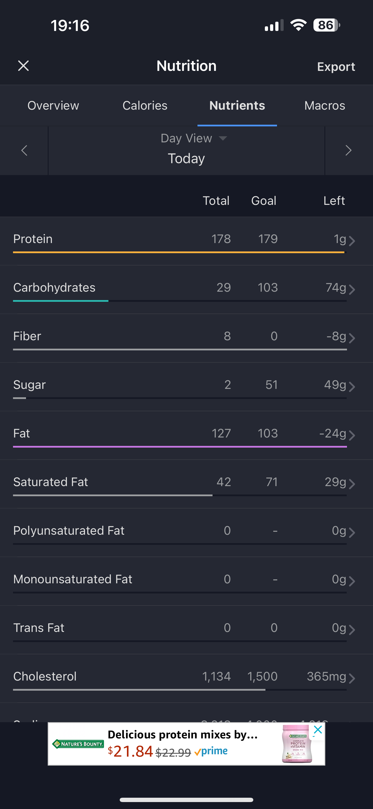Open Carbohydrates details chevron

[352, 290]
